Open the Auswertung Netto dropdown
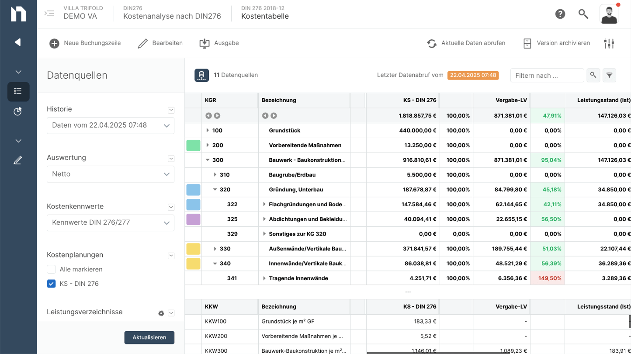The height and width of the screenshot is (354, 631). (111, 174)
